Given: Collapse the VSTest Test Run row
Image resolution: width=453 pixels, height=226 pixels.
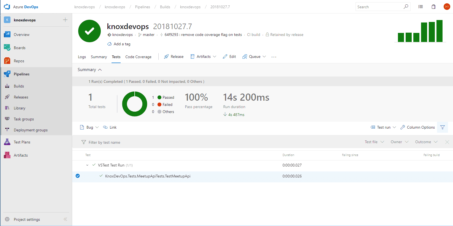Looking at the screenshot, I should pos(87,165).
